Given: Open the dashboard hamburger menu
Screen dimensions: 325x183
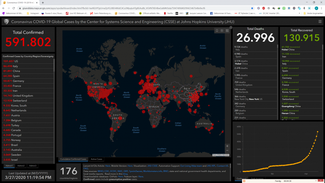Looking at the screenshot, I should pos(320,22).
